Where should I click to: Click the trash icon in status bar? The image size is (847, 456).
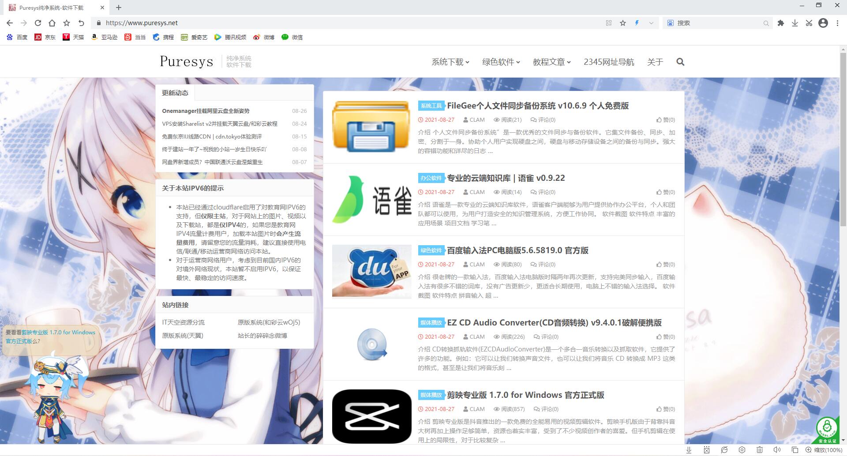click(760, 450)
